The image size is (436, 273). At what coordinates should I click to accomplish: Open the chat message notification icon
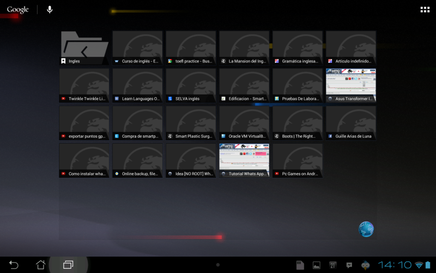tap(349, 265)
